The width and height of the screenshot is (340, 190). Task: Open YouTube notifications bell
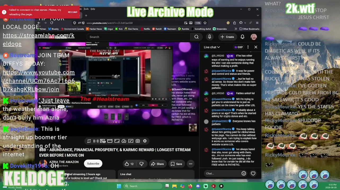pos(242,37)
